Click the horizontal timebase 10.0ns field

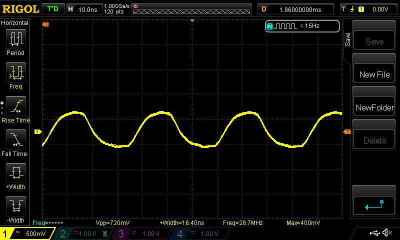click(84, 9)
